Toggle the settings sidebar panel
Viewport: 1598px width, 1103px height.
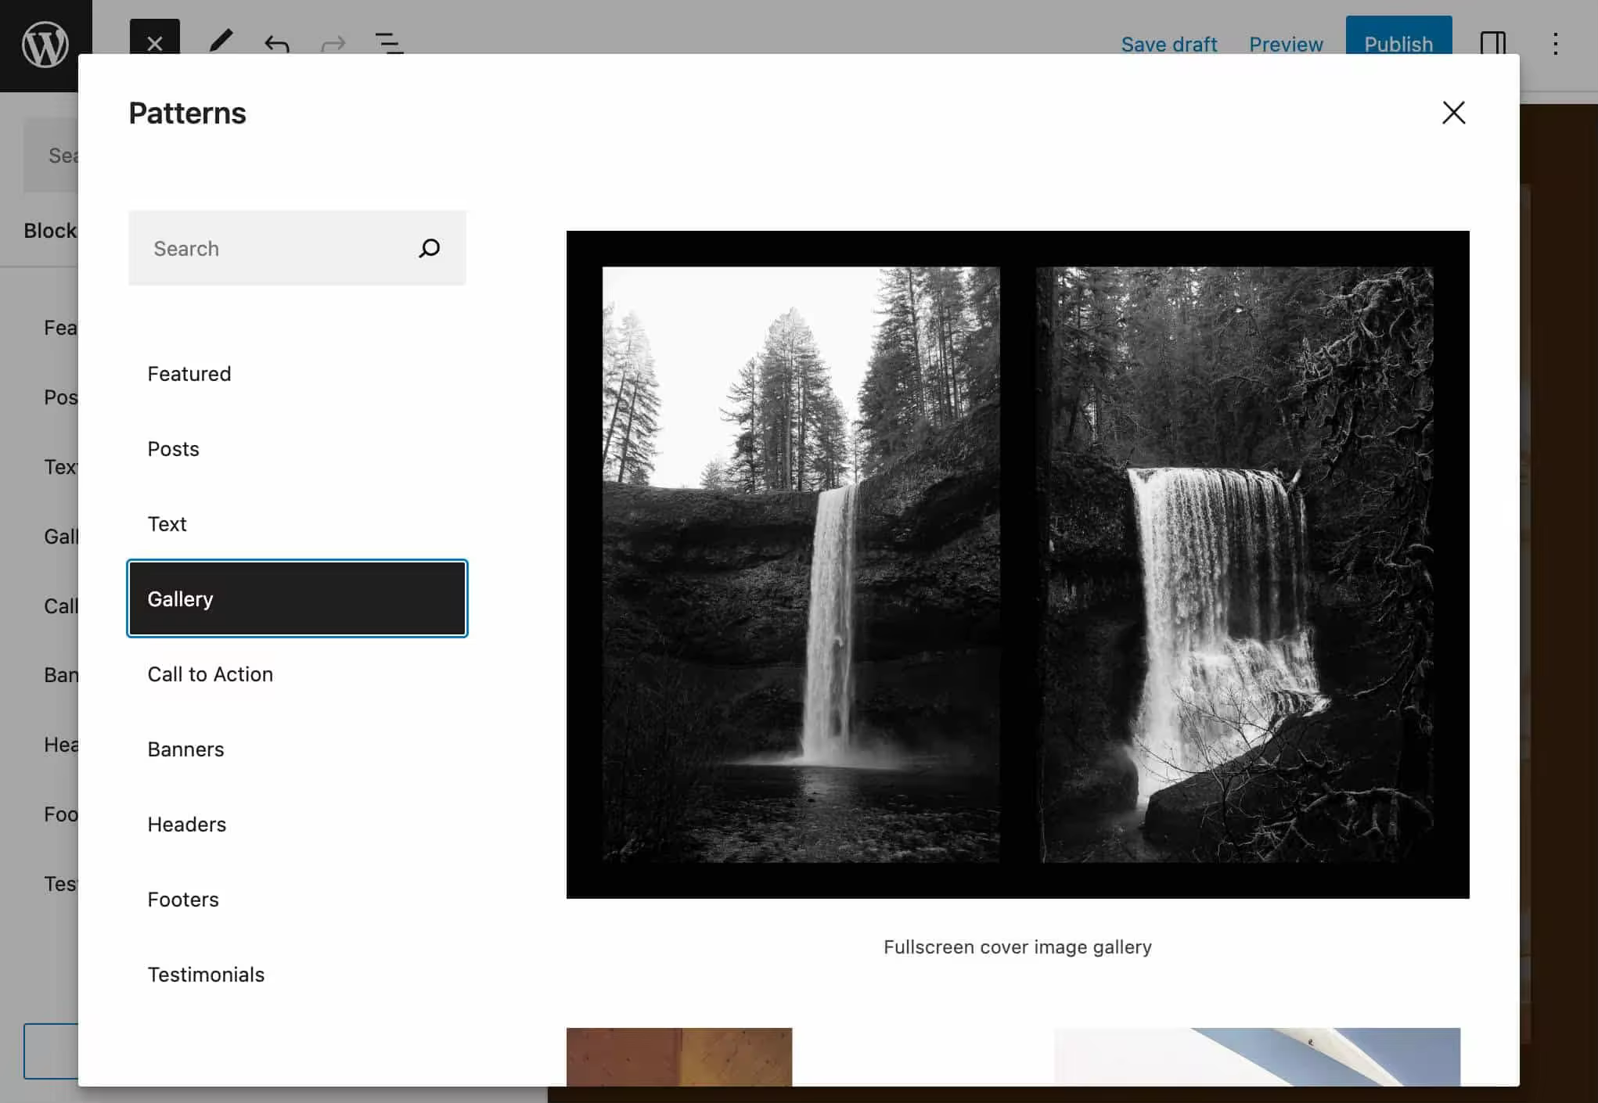coord(1492,41)
